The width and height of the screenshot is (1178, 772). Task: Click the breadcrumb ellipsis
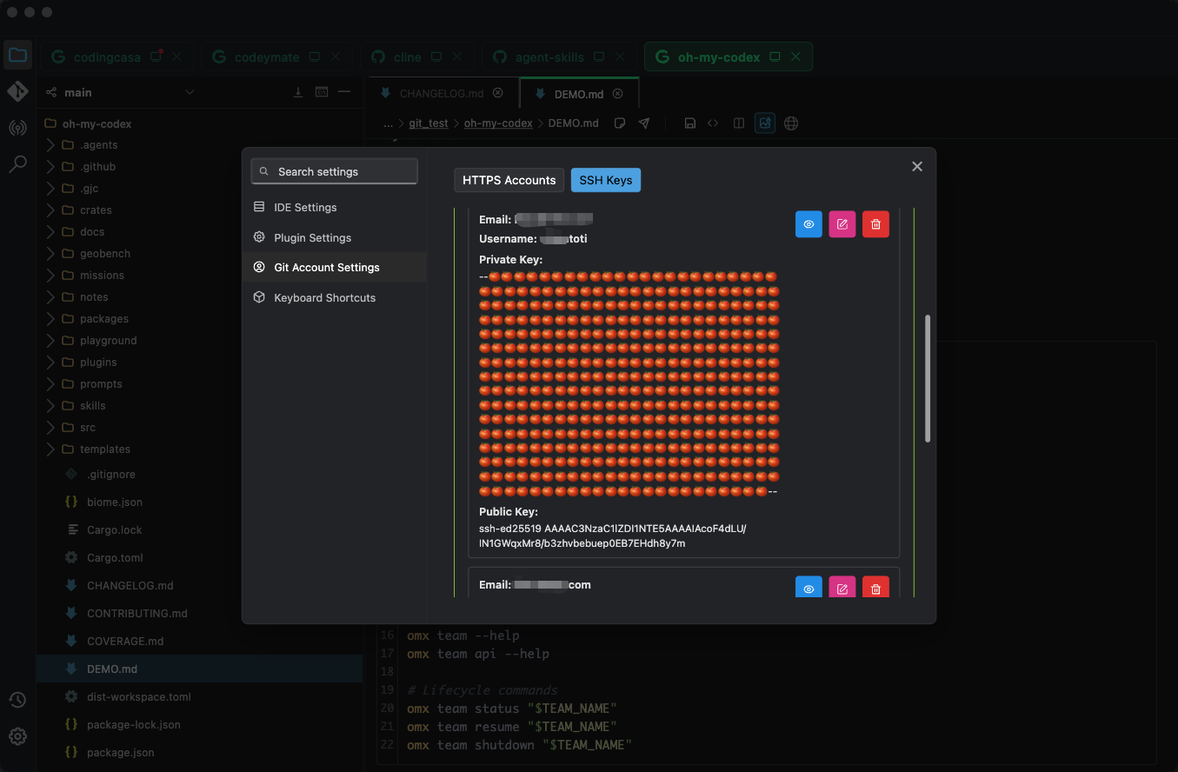click(388, 123)
